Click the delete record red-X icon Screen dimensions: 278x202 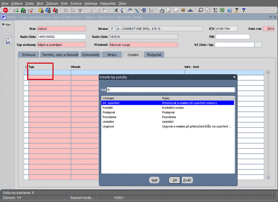30,10
